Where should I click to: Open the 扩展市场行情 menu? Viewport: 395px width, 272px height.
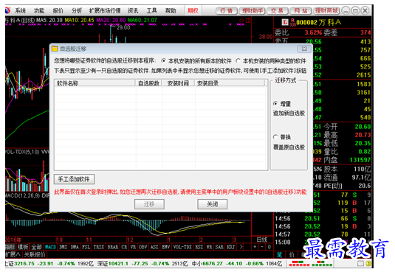click(x=105, y=10)
